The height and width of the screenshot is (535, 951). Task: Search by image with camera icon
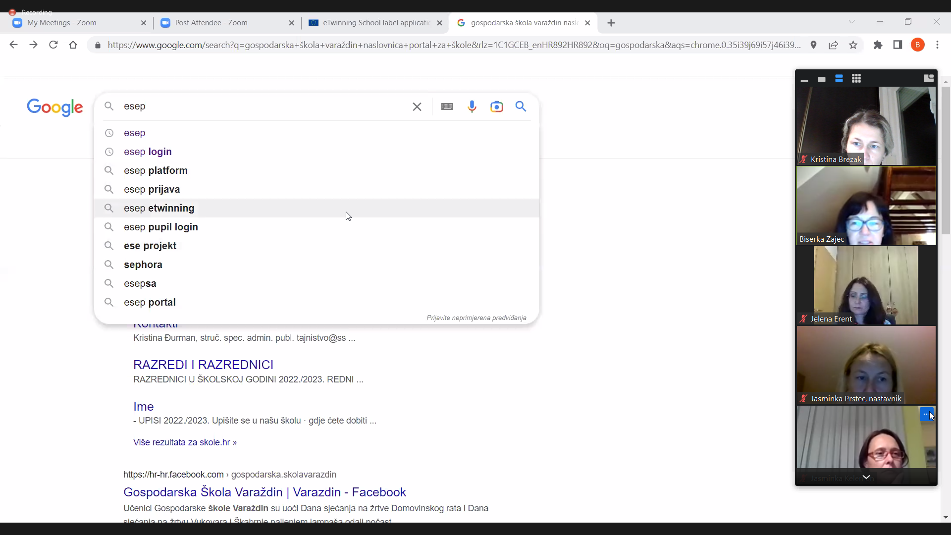click(x=496, y=107)
